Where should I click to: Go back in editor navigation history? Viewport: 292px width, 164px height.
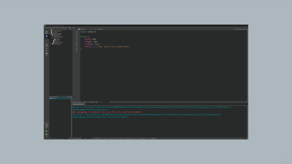pos(73,29)
